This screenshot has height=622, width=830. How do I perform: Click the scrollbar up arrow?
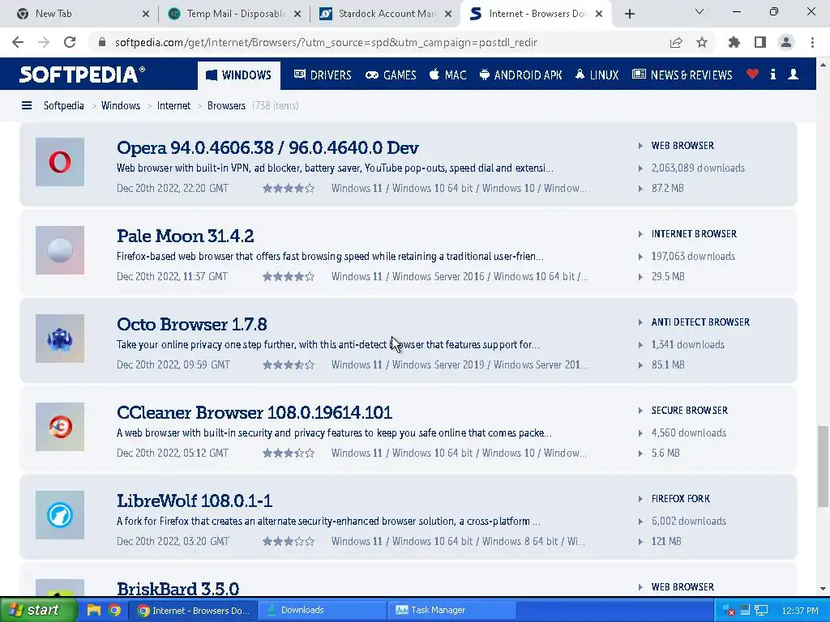(x=824, y=65)
